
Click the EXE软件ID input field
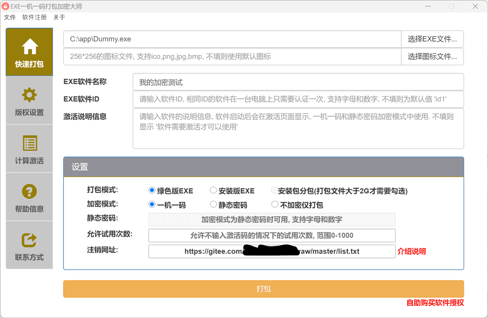point(298,99)
